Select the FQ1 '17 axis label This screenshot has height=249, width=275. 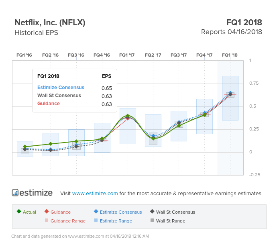(127, 55)
